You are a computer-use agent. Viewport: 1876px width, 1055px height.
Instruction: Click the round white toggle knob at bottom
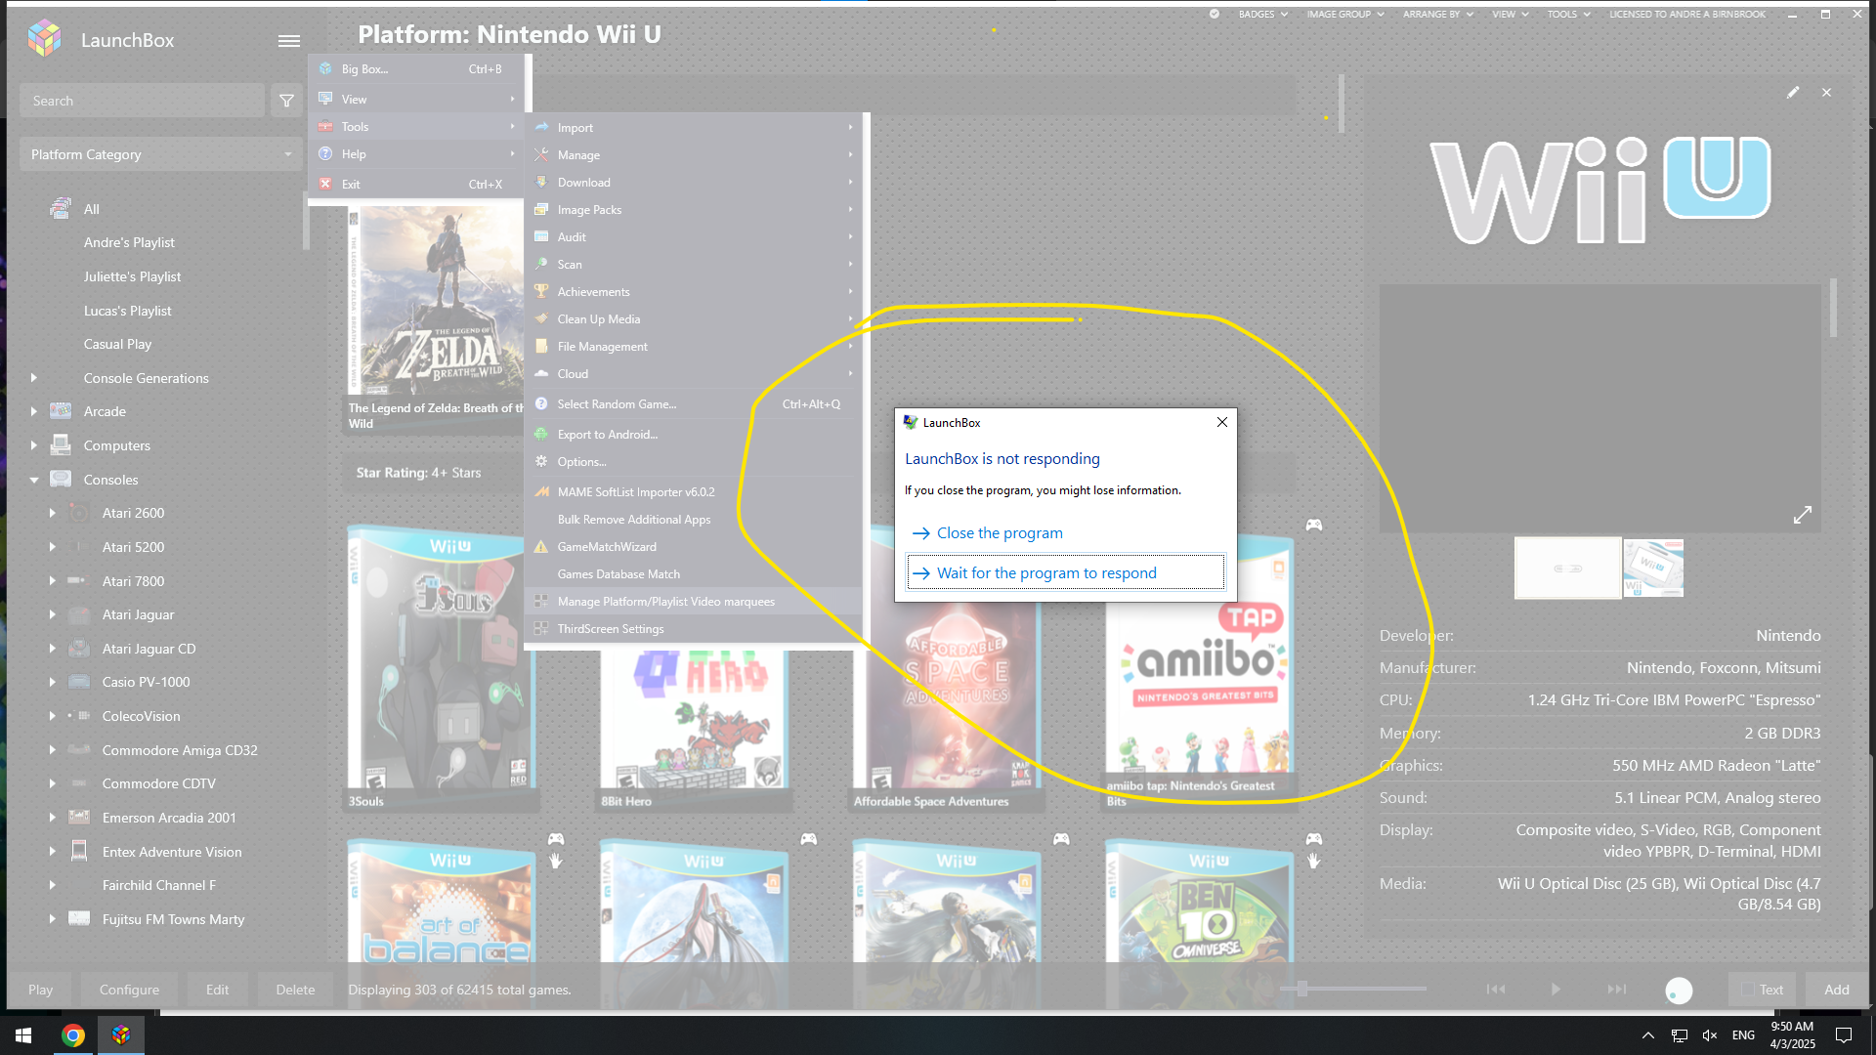(1679, 991)
